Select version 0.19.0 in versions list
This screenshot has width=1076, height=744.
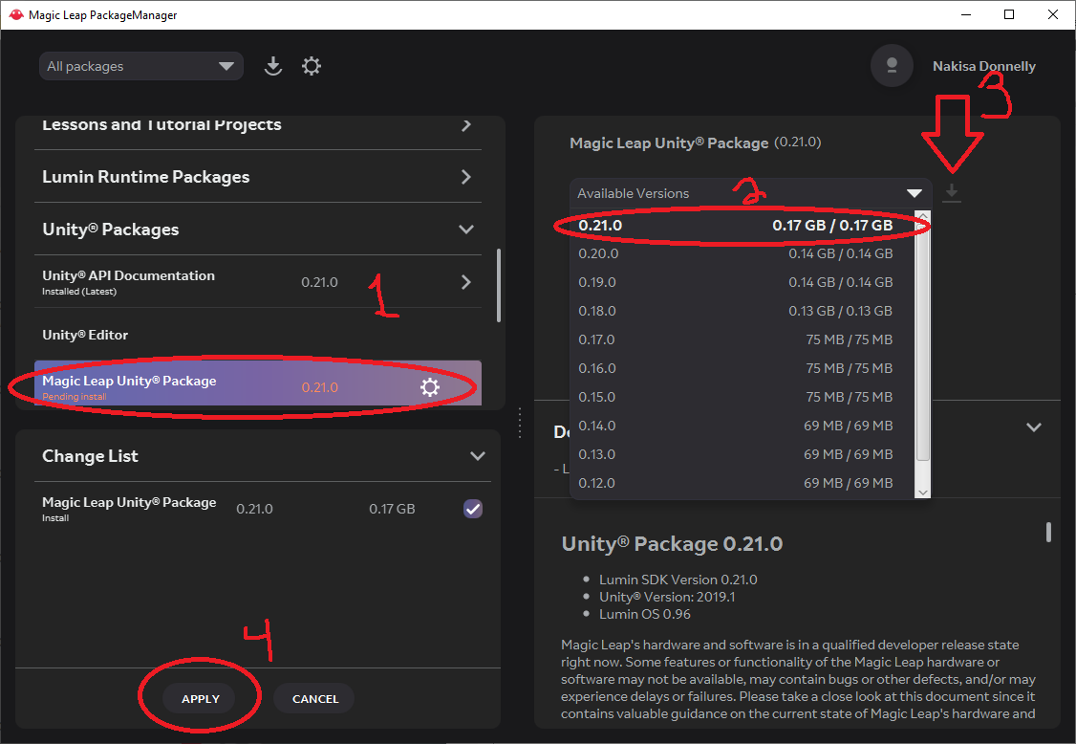(x=742, y=282)
